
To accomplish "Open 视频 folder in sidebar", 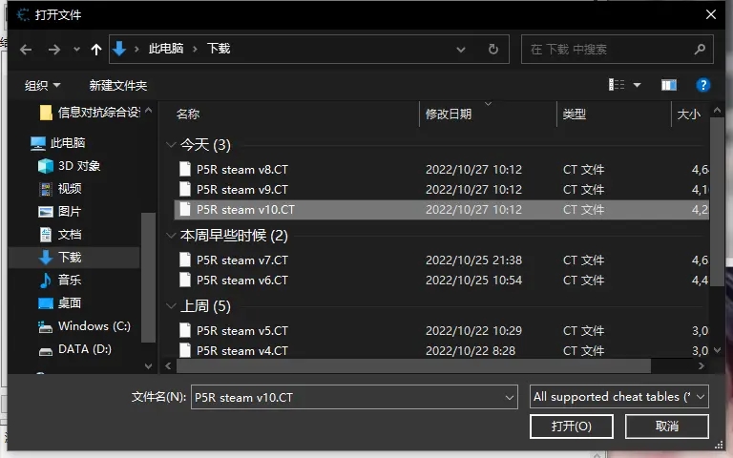I will pyautogui.click(x=60, y=188).
